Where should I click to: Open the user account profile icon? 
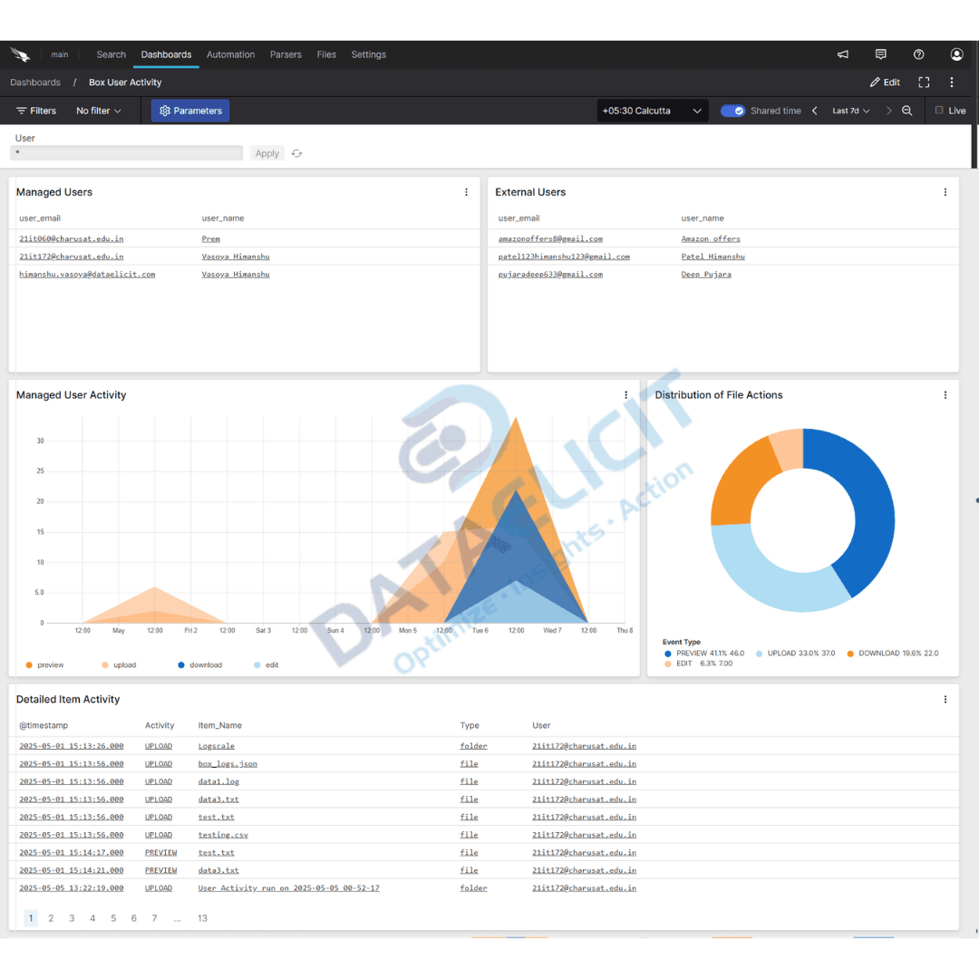point(956,54)
